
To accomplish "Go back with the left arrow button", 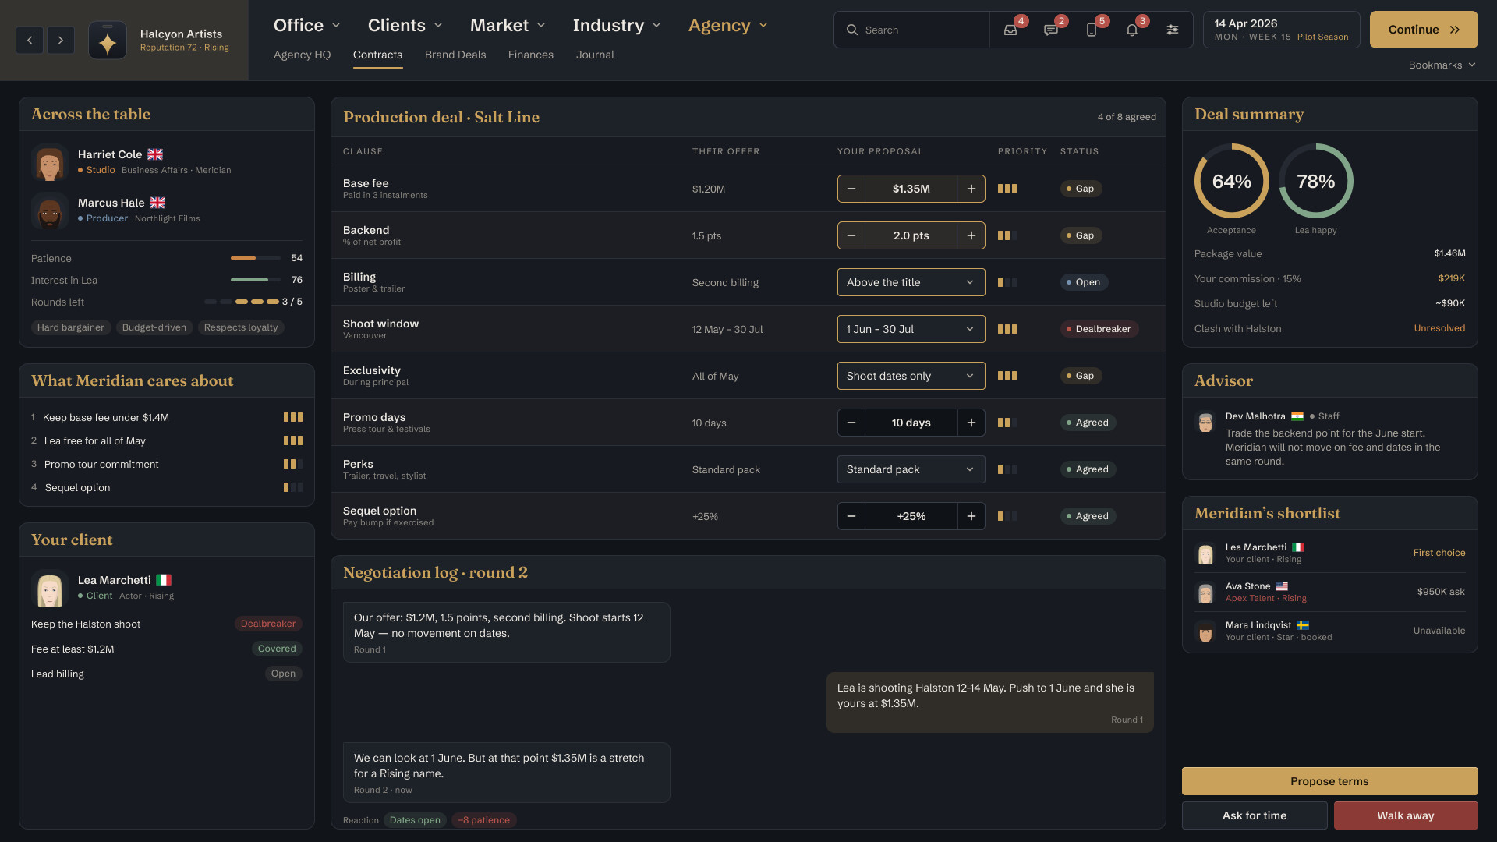I will 30,40.
